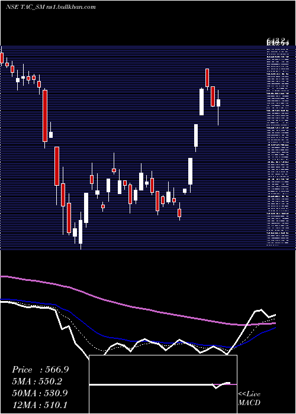Click the NSE TAC_SM chart title text
Viewport: 296px width, 414px height.
point(51,7)
